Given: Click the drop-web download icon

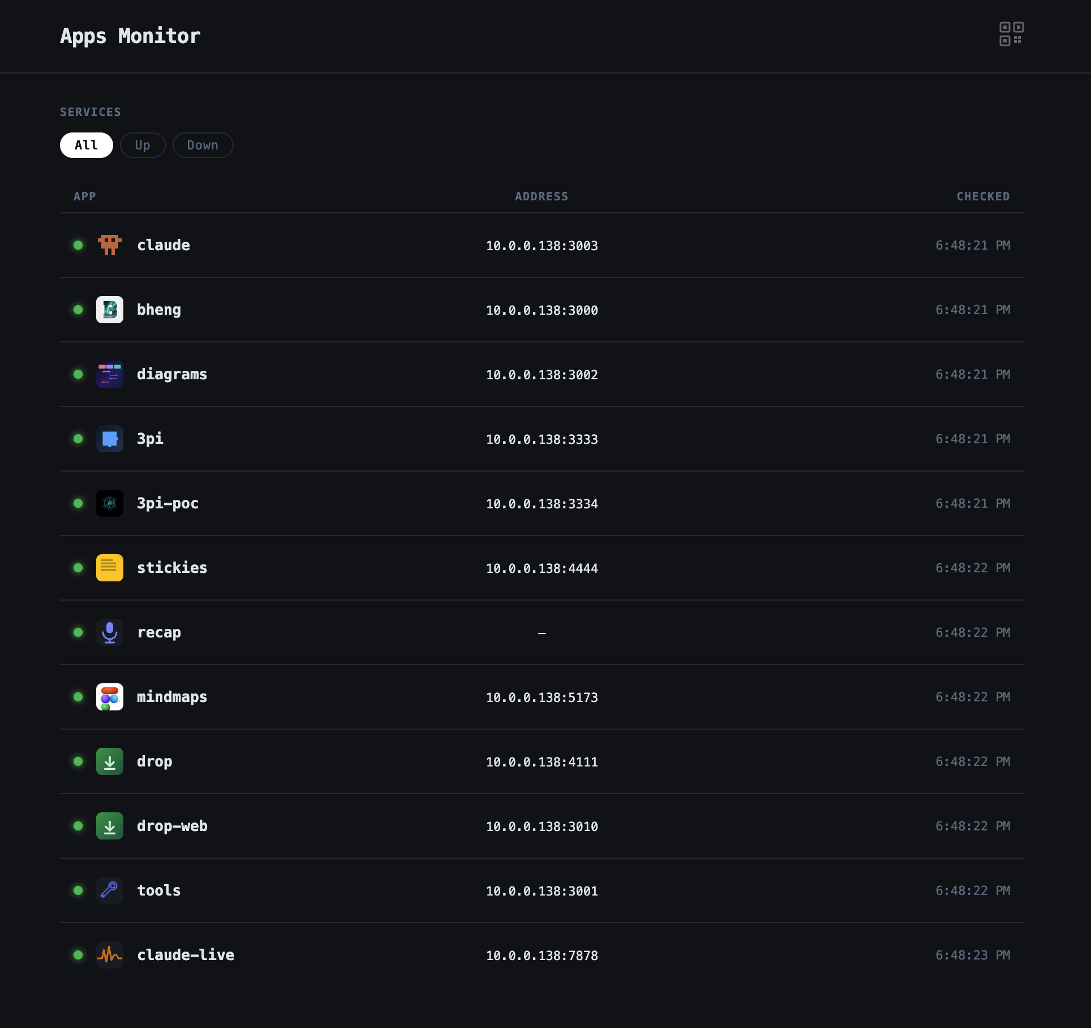Looking at the screenshot, I should (110, 826).
